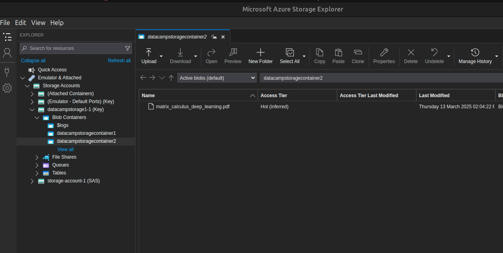Open the View menu
This screenshot has height=253, width=503.
point(38,23)
